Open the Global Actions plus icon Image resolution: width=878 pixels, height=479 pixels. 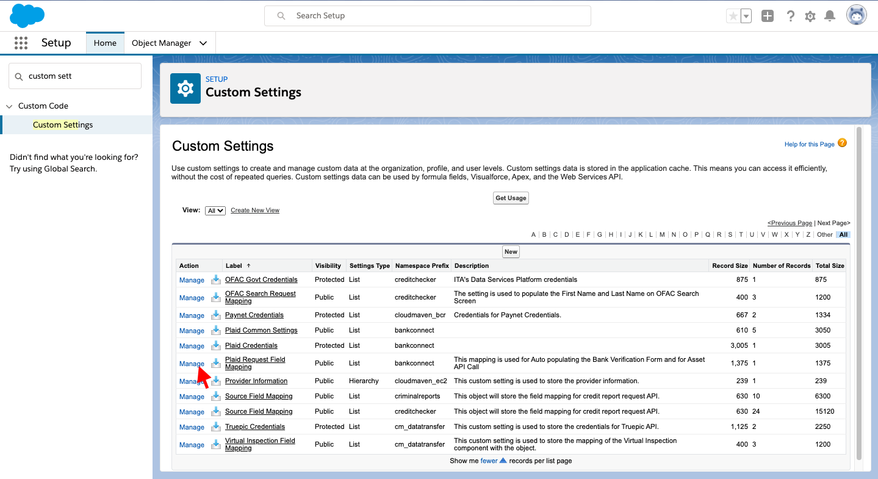[x=768, y=16]
